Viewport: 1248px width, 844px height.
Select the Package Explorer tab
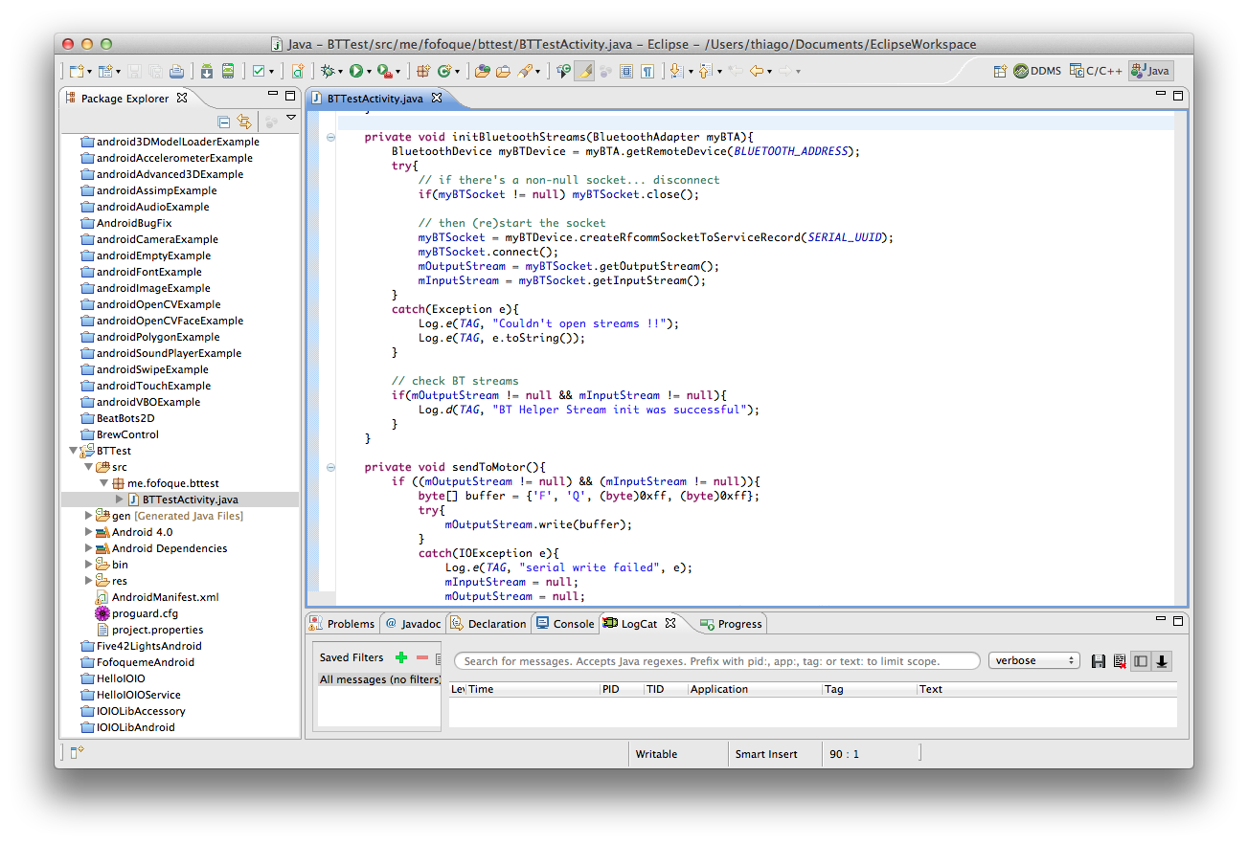click(125, 98)
